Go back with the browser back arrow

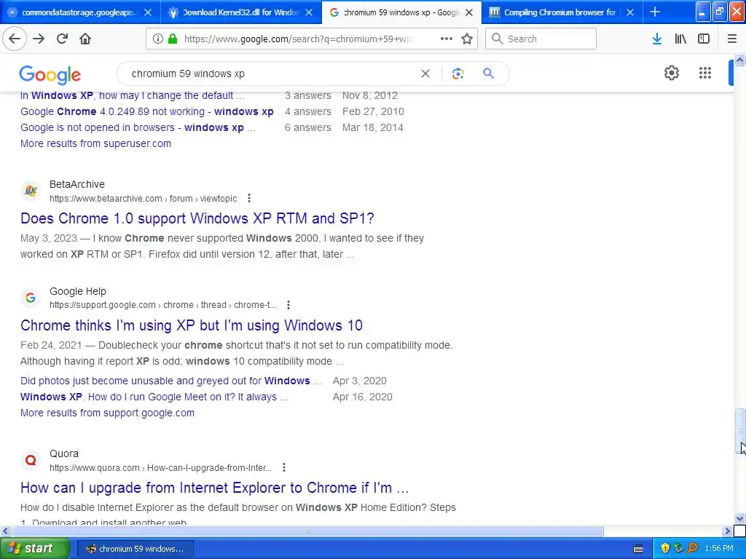click(x=15, y=39)
